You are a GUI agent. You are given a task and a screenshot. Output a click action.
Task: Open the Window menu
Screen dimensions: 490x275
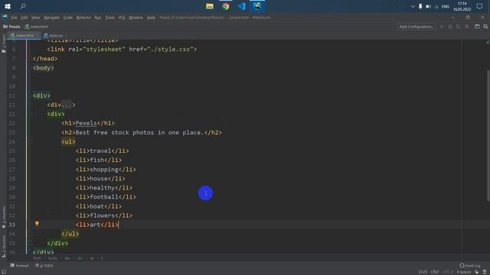[x=136, y=18]
